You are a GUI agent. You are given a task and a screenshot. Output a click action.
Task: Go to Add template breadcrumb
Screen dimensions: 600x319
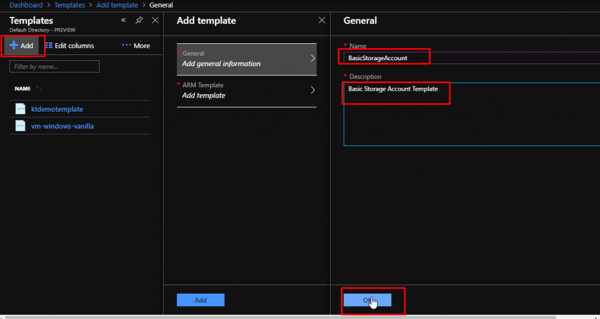point(117,5)
